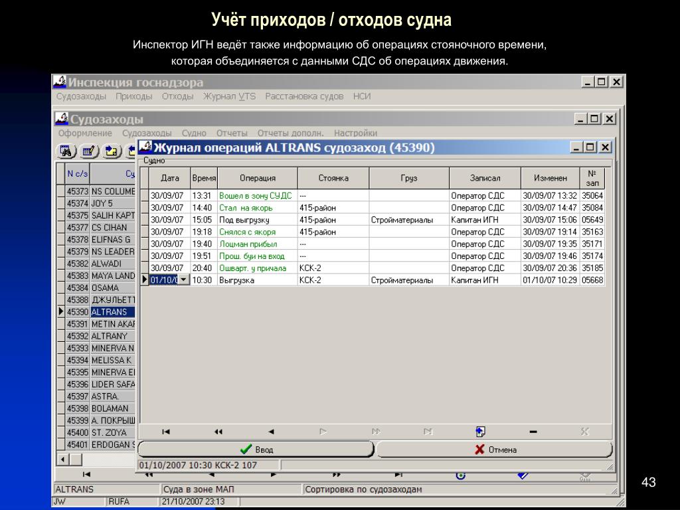The width and height of the screenshot is (680, 510).
Task: Click the Груз column header
Action: [409, 178]
